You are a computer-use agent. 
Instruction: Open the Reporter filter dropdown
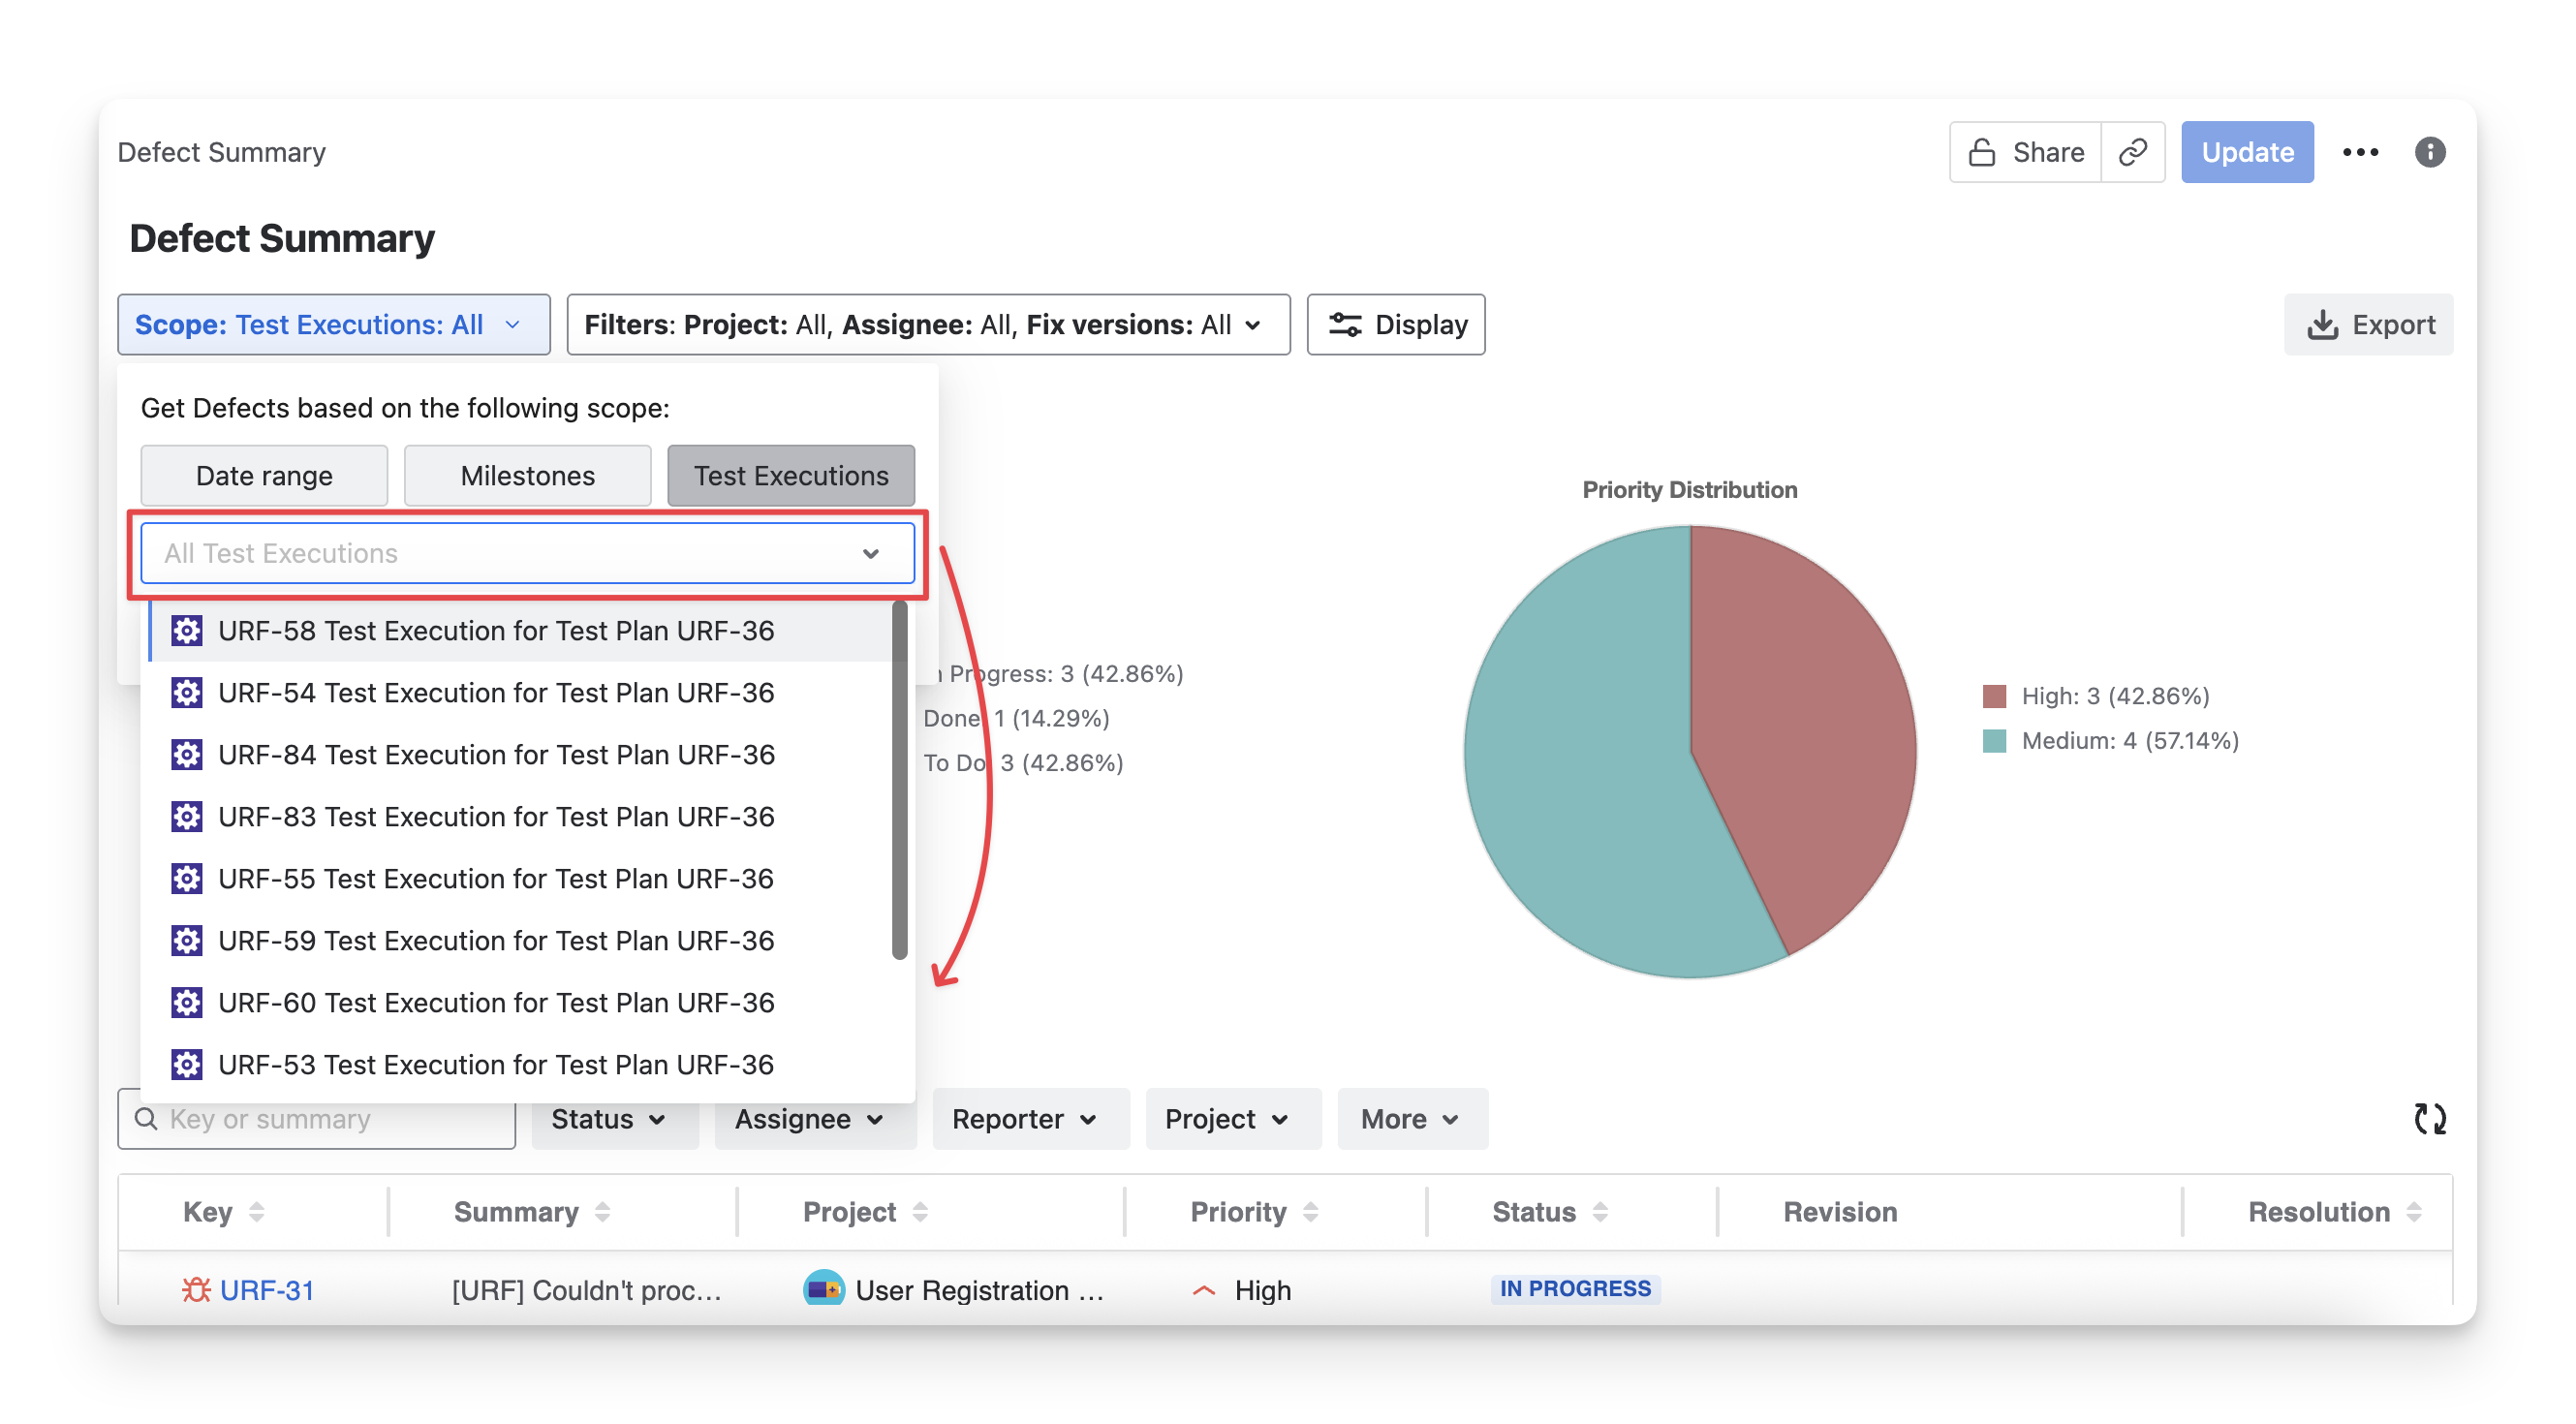(1030, 1119)
